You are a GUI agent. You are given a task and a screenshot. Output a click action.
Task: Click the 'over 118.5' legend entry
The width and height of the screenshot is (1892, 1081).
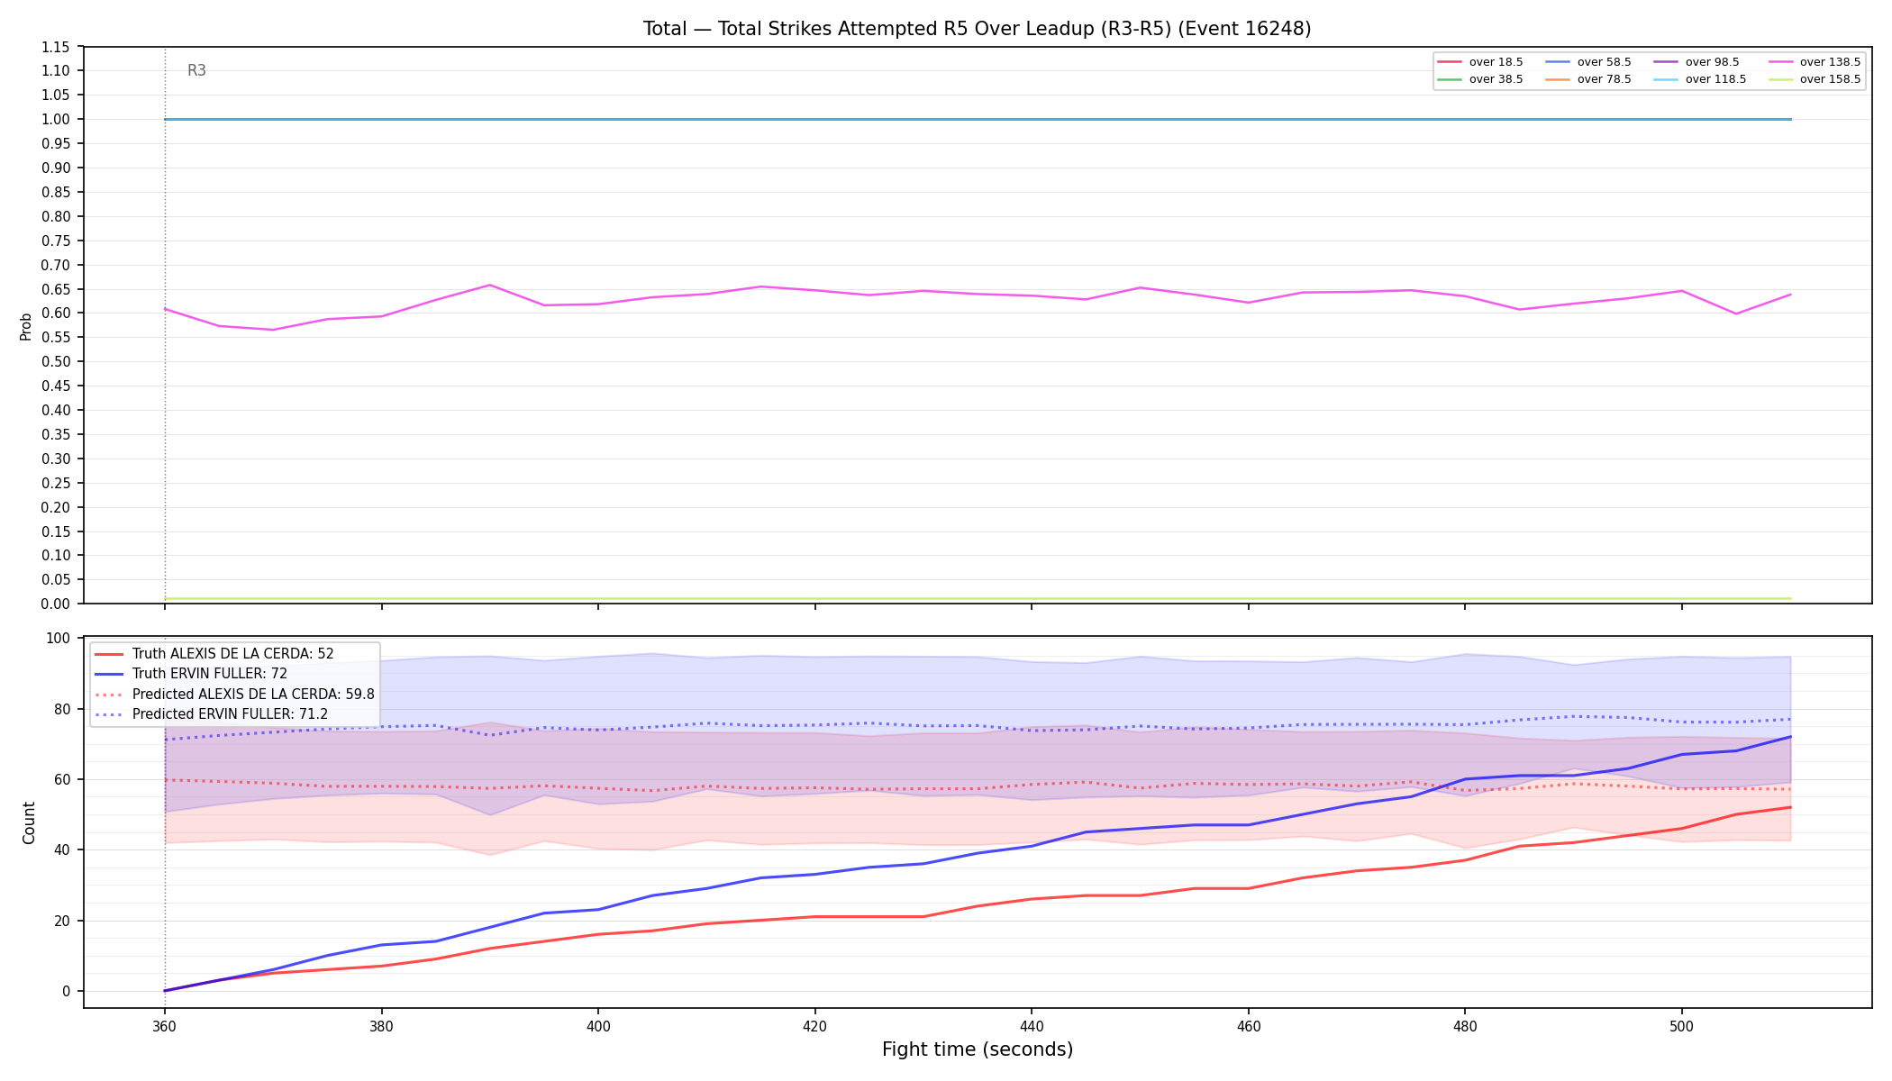[x=1699, y=79]
